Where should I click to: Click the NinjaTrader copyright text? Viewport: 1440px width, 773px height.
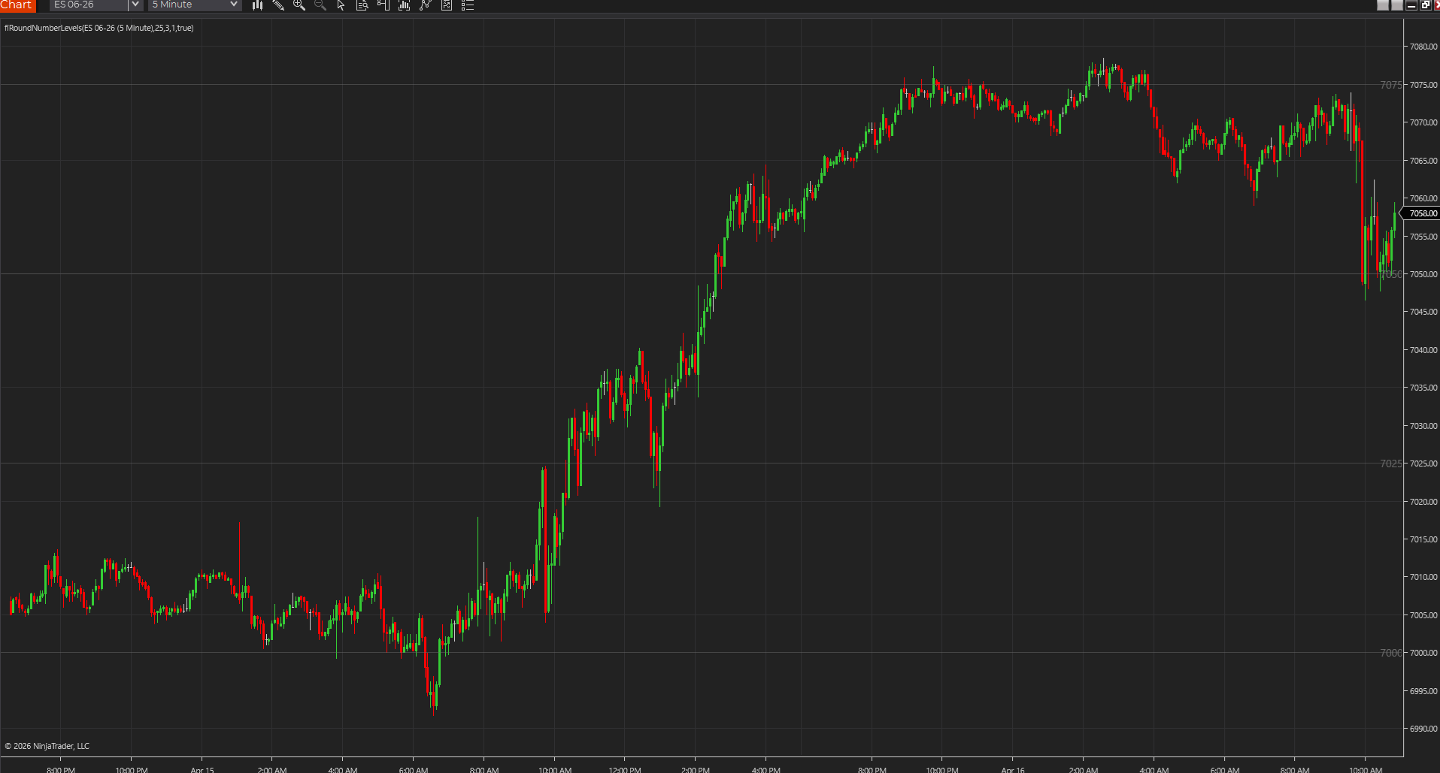pyautogui.click(x=47, y=745)
